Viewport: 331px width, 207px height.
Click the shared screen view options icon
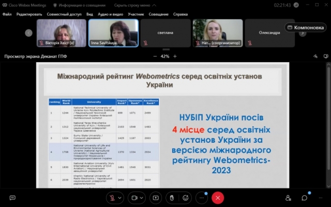326,56
